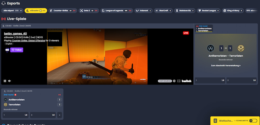Screen dimensions: 260x125
Task: Click the channel avatar beside Follow
Action: [7, 50]
